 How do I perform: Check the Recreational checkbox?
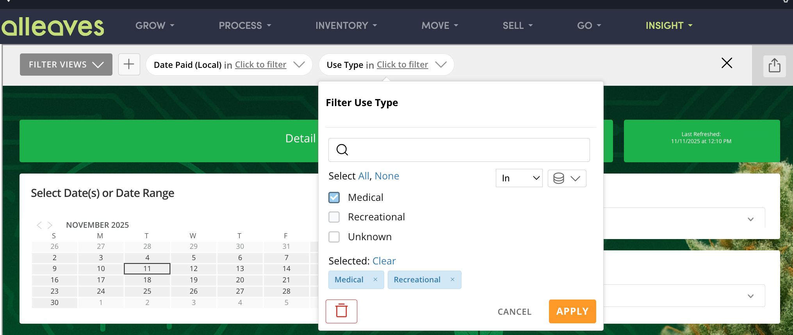coord(334,217)
